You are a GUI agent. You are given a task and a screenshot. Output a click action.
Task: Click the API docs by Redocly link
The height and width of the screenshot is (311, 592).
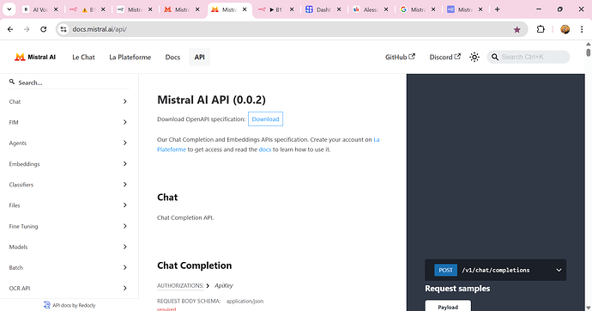69,305
